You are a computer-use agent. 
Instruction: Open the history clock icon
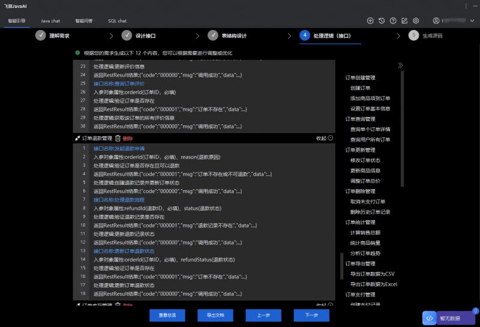[x=382, y=21]
